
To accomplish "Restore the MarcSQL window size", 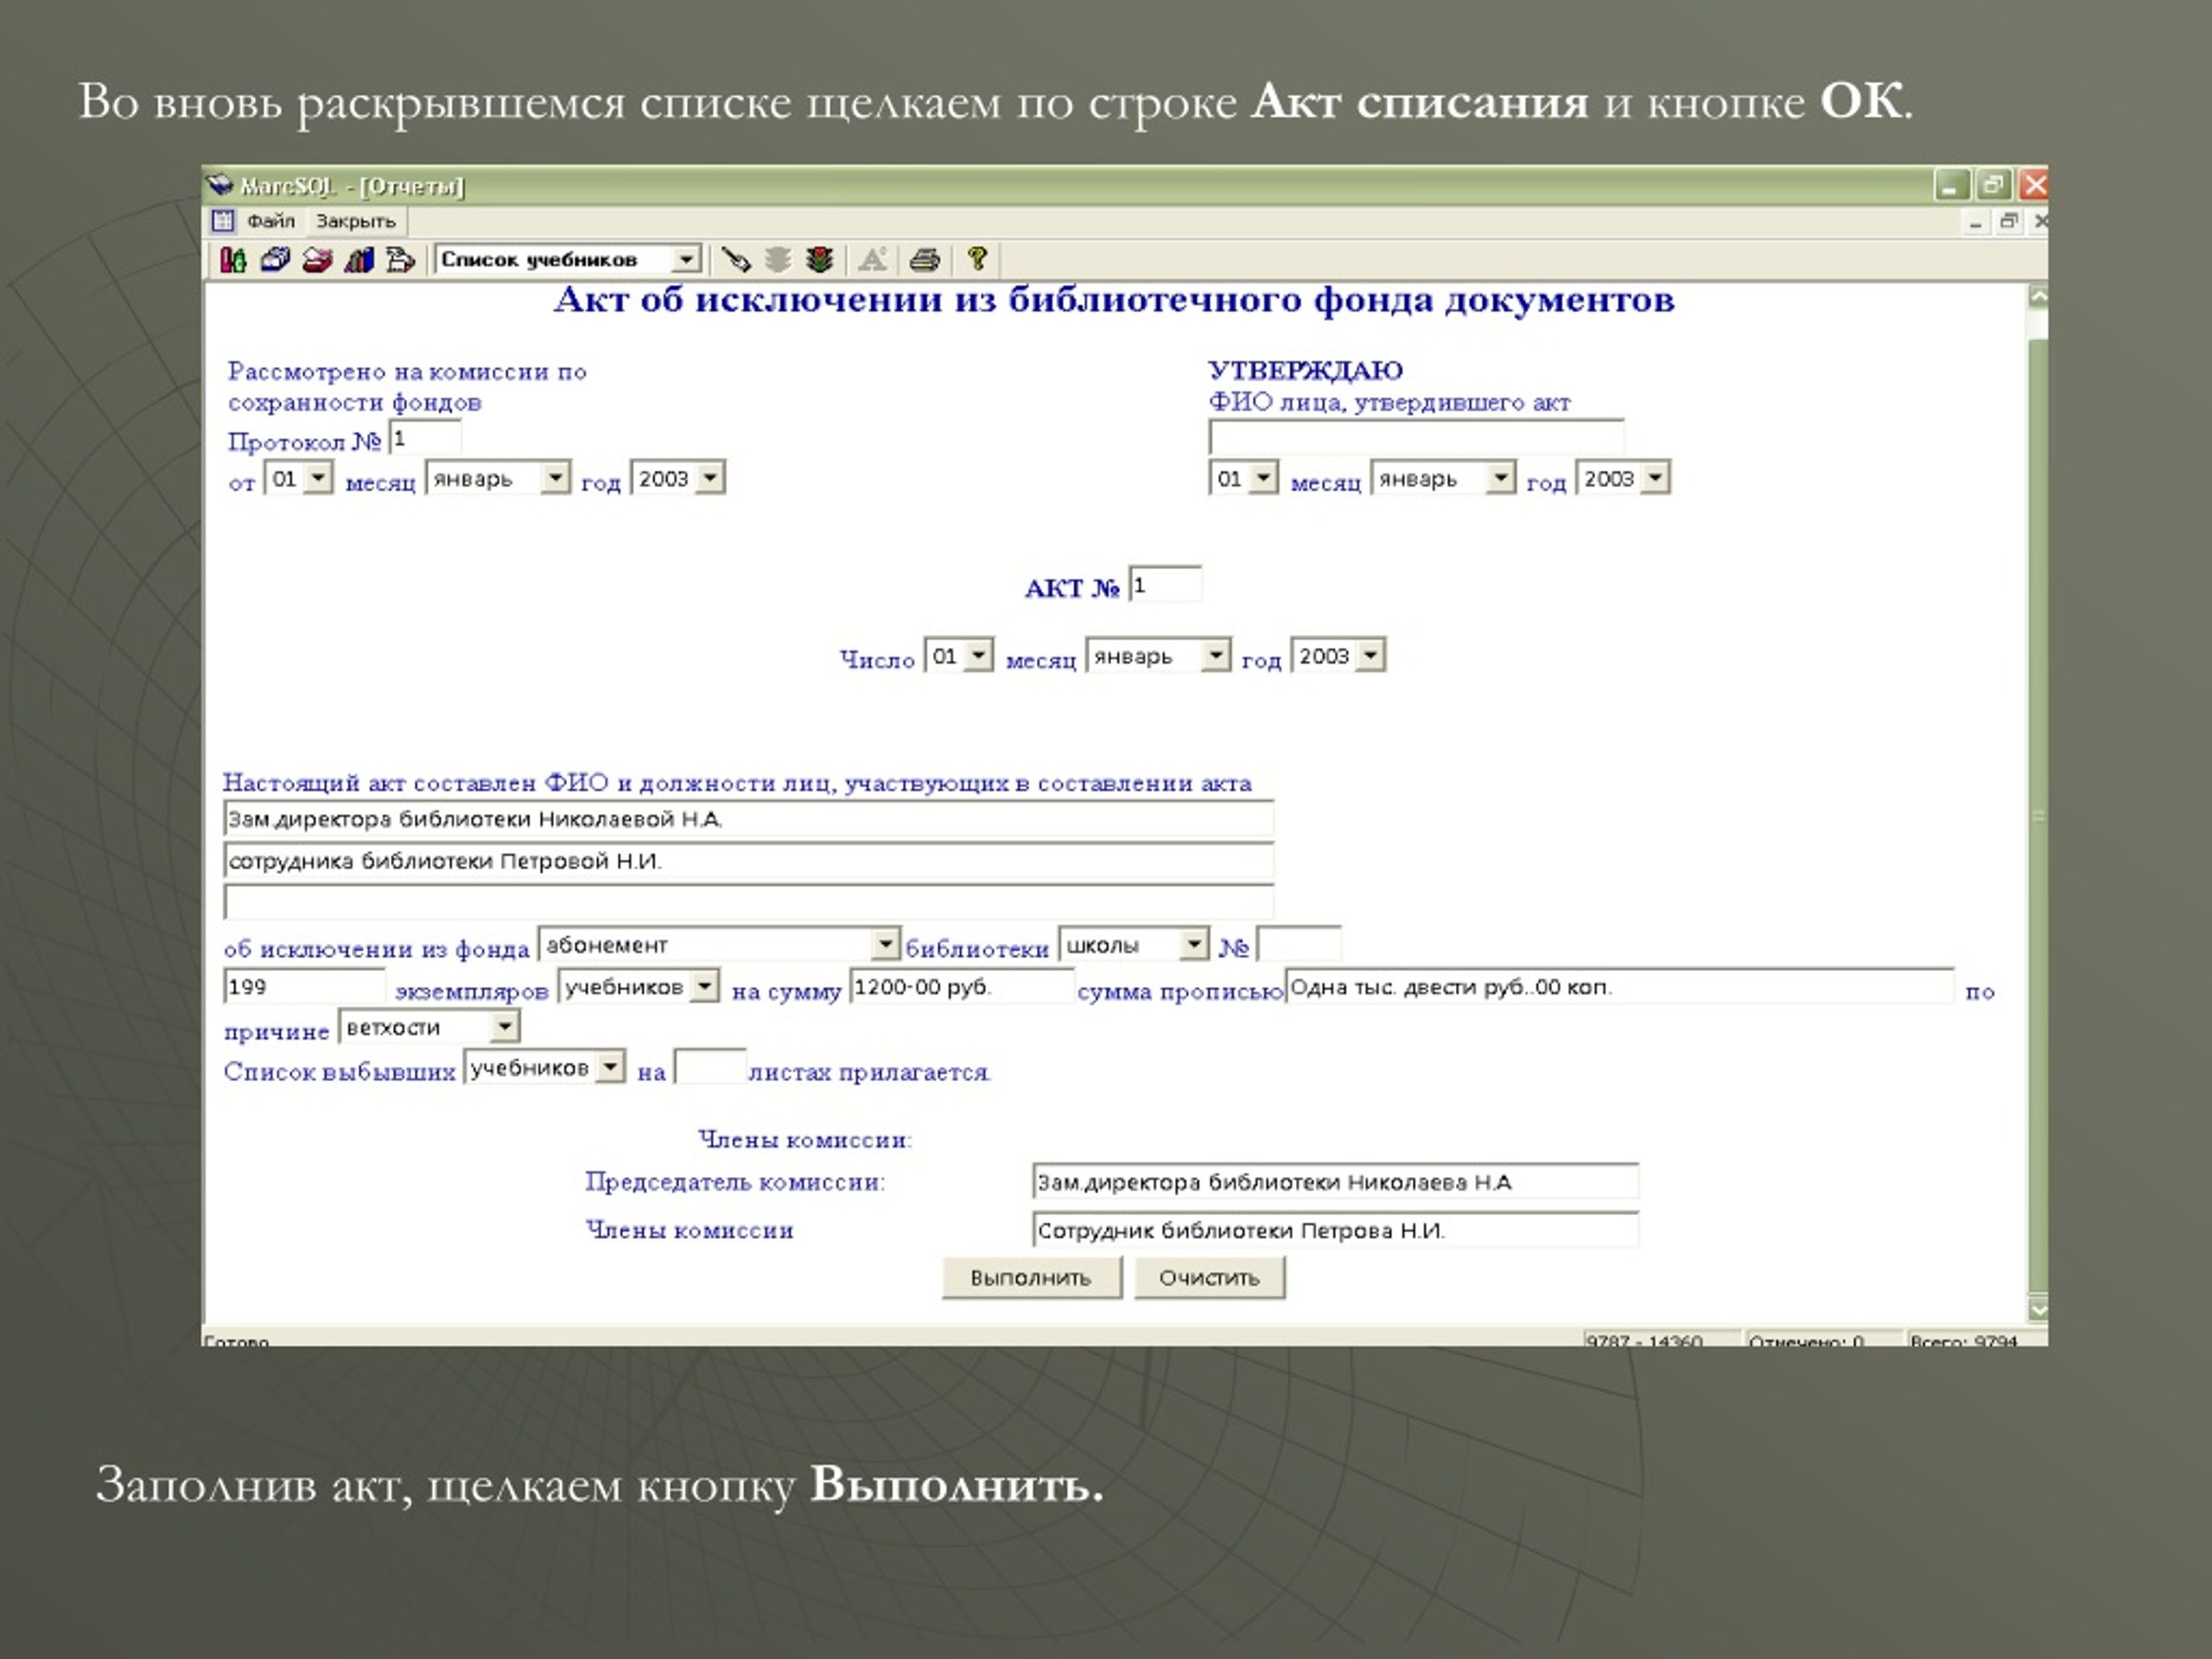I will pyautogui.click(x=1992, y=185).
